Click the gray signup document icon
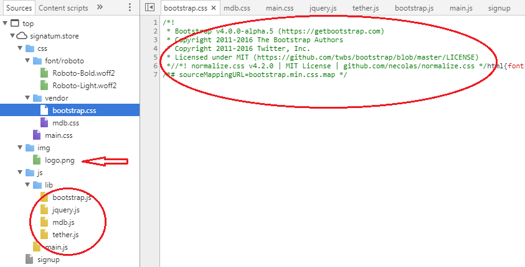 (x=29, y=260)
